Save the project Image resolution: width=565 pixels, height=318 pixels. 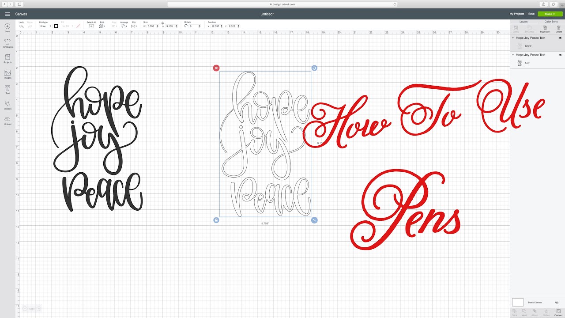tap(531, 14)
